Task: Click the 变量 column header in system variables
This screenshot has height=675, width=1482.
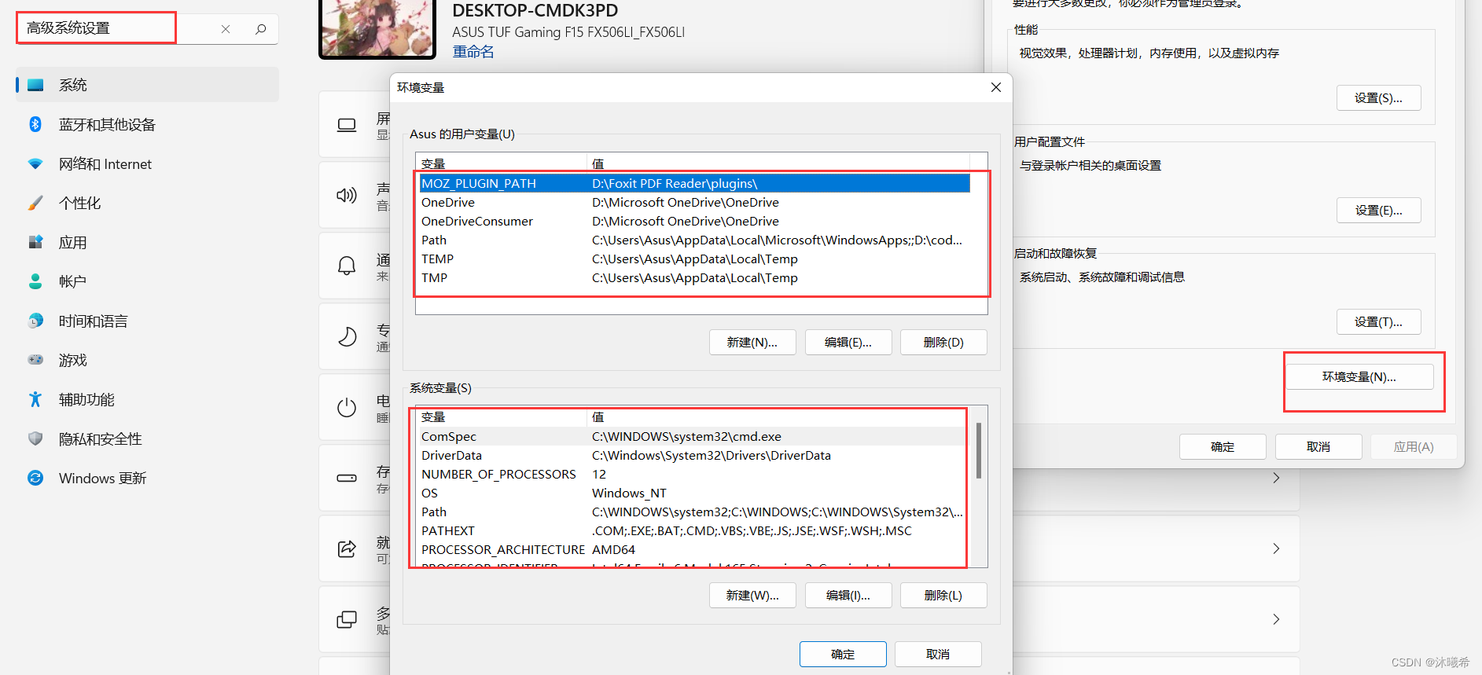Action: 501,417
